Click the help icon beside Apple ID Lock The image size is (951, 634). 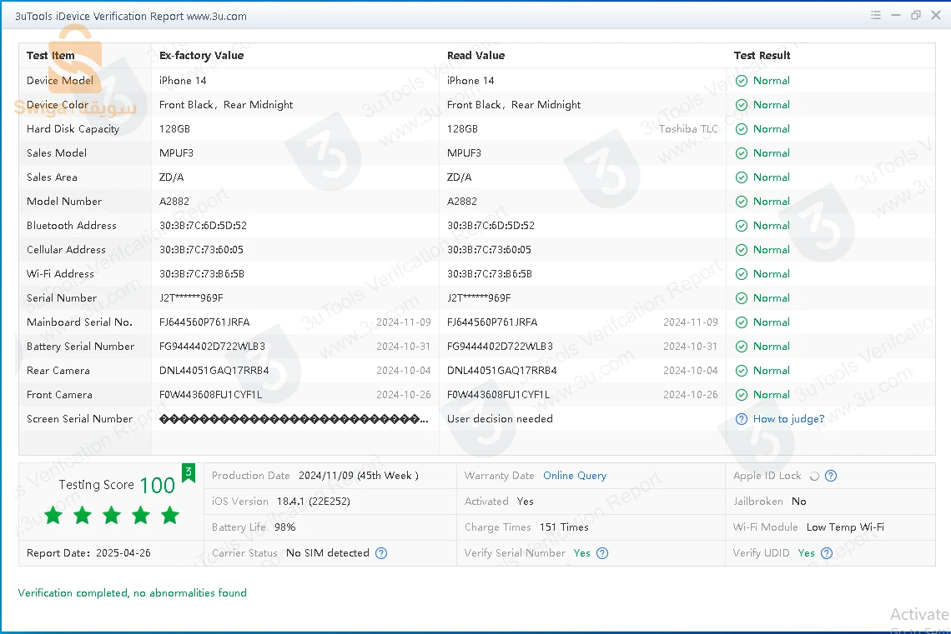coord(831,476)
